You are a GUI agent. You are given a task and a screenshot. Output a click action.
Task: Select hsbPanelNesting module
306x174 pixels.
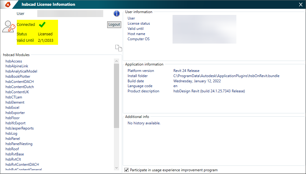click(19, 144)
